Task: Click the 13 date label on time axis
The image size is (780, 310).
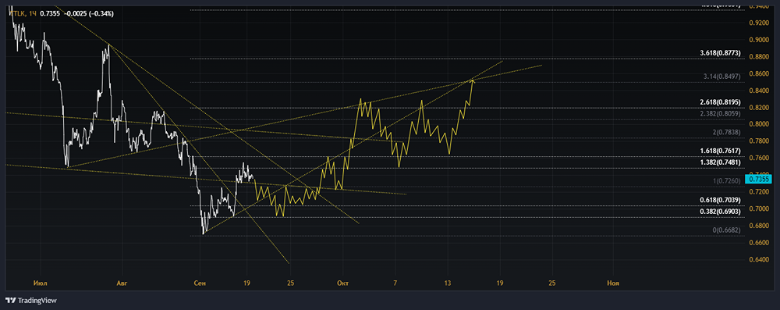Action: [x=448, y=283]
